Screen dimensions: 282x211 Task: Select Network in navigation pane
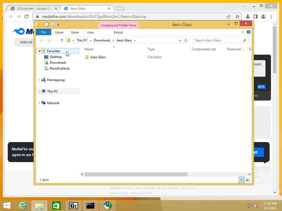(x=53, y=103)
